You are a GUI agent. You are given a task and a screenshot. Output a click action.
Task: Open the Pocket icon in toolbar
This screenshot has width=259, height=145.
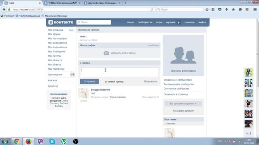tap(220, 10)
